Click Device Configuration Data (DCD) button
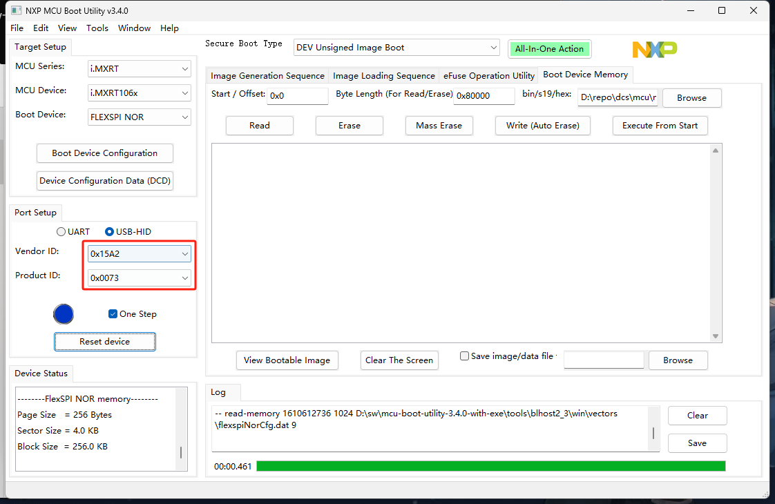Viewport: 775px width, 504px height. [x=105, y=181]
